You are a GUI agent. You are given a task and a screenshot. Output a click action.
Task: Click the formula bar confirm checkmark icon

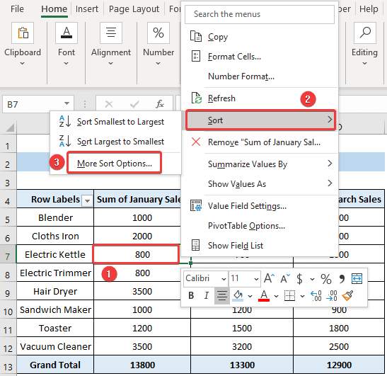pyautogui.click(x=134, y=104)
